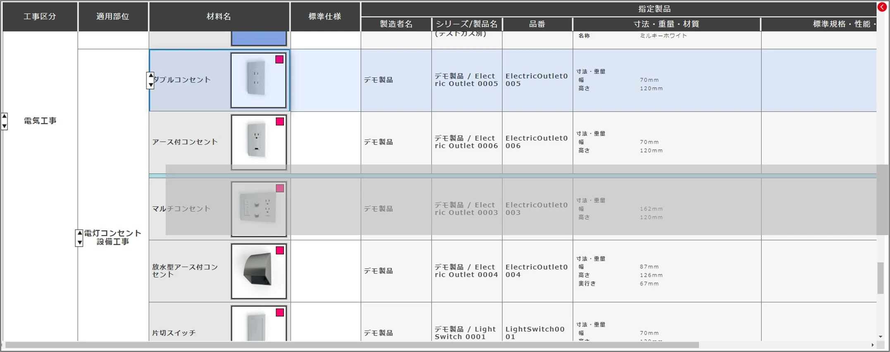Click the 標準仕様 column header
Screen dimensions: 890x352
(325, 17)
